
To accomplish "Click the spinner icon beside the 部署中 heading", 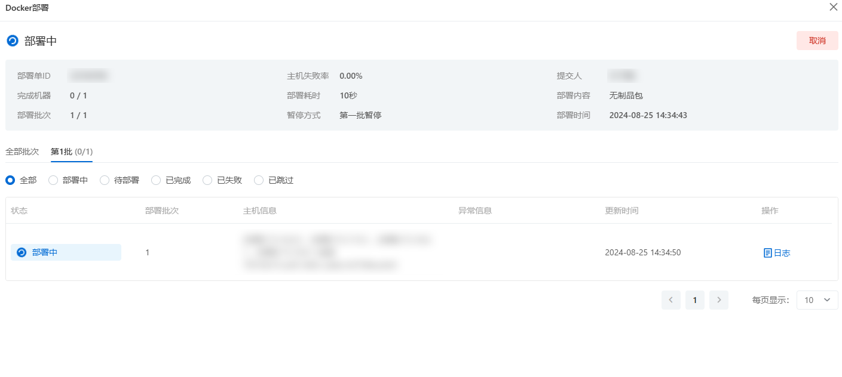I will coord(13,41).
